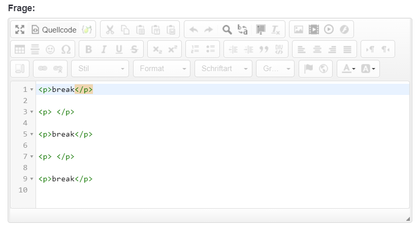Click the find and replace icon
Screen dimensions: 419x231
coord(243,29)
